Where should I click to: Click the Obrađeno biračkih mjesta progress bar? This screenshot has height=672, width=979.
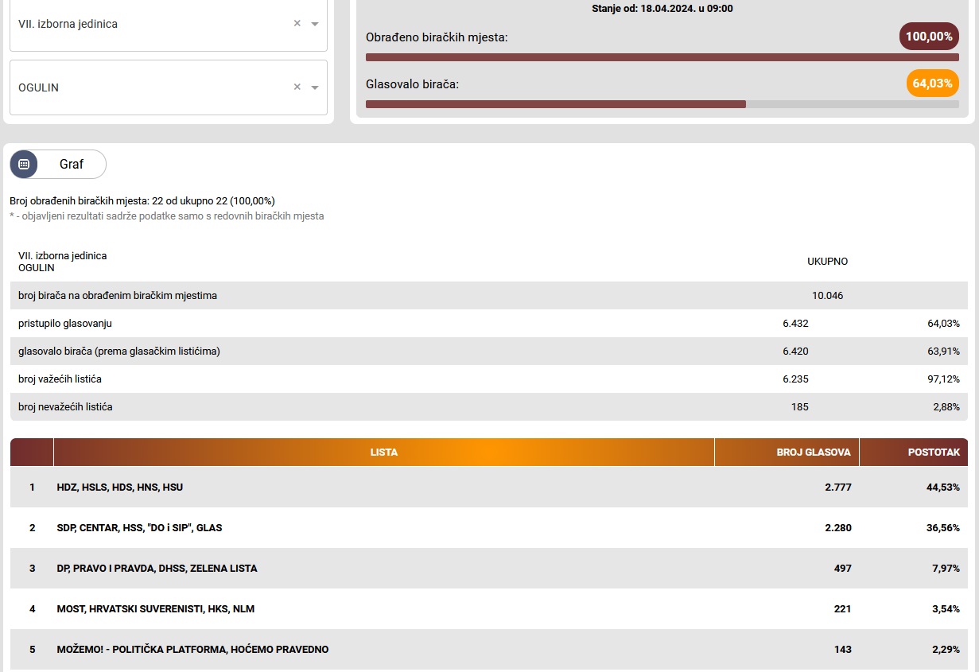[x=662, y=57]
